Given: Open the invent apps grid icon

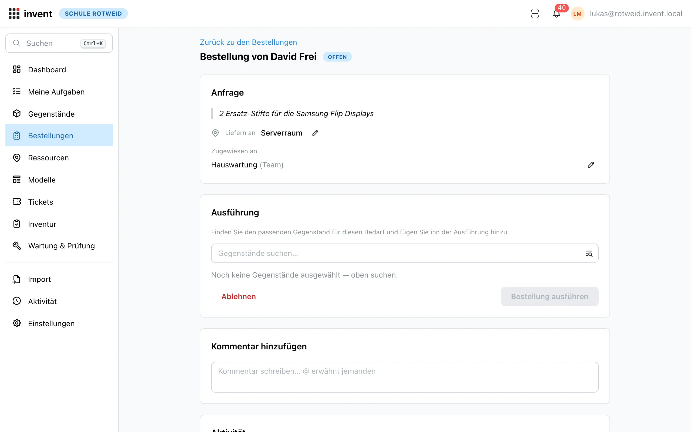Looking at the screenshot, I should click(14, 13).
